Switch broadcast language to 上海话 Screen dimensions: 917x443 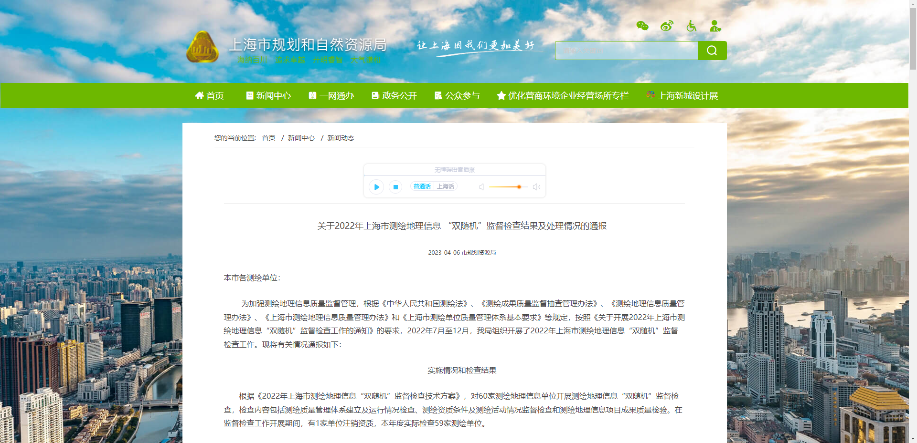click(x=445, y=186)
